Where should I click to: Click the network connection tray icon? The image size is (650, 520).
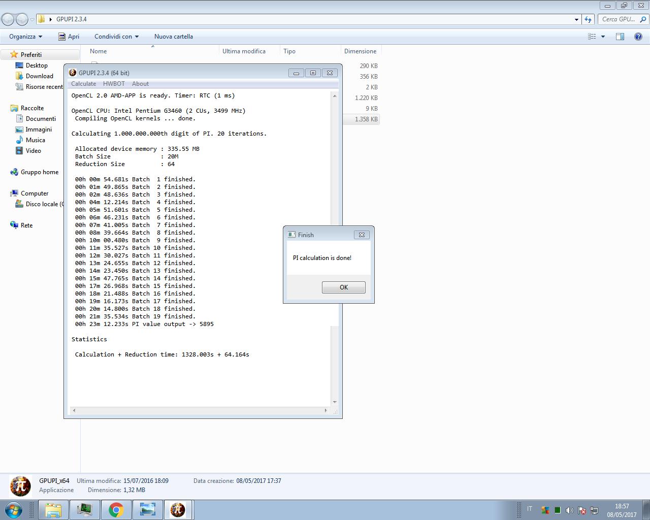point(594,510)
